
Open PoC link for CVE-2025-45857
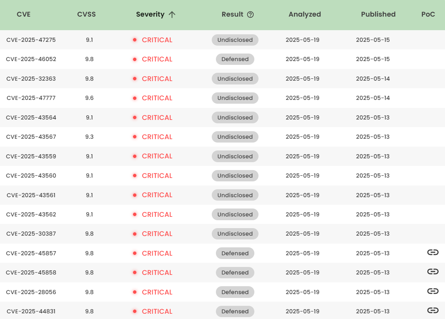pos(433,253)
